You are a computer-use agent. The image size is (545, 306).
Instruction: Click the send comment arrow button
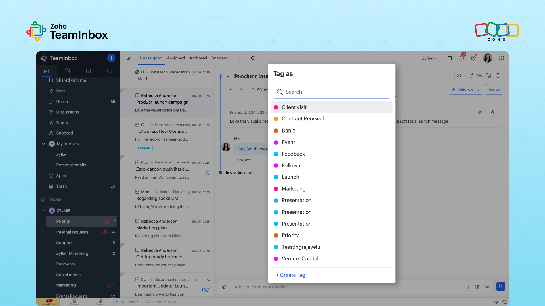click(501, 286)
